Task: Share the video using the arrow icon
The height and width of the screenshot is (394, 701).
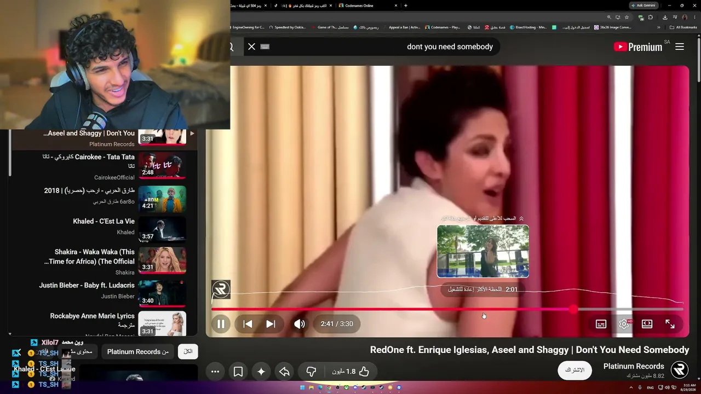Action: coord(284,372)
